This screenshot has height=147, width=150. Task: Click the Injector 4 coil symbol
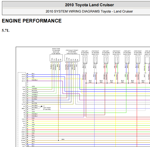[116, 59]
